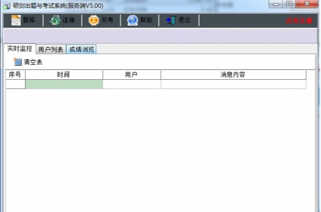The height and width of the screenshot is (212, 321).
Task: Open 帮助 help from the toolbar
Action: coord(133,20)
